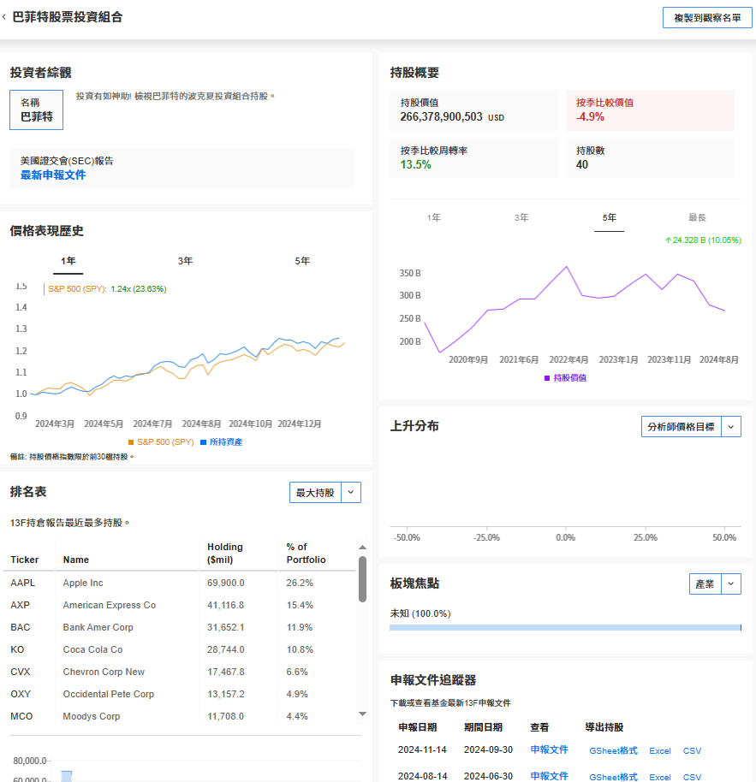The image size is (756, 782).
Task: Click the OXY ticker cell
Action: 21,694
